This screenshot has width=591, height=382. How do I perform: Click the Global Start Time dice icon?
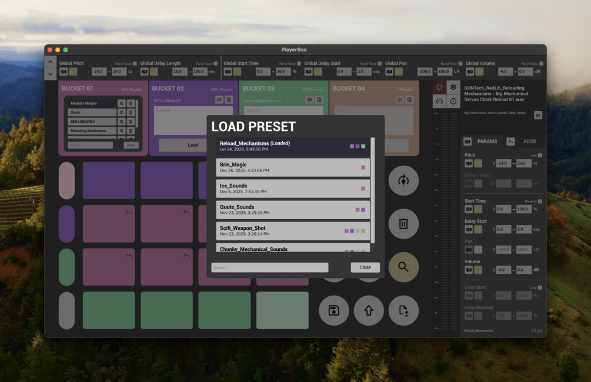(228, 72)
